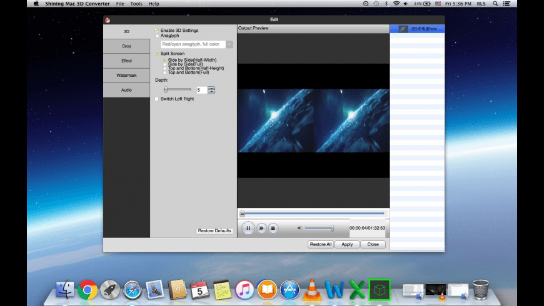Screen dimensions: 544x306
Task: Switch to the Watermark tab
Action: click(x=126, y=76)
